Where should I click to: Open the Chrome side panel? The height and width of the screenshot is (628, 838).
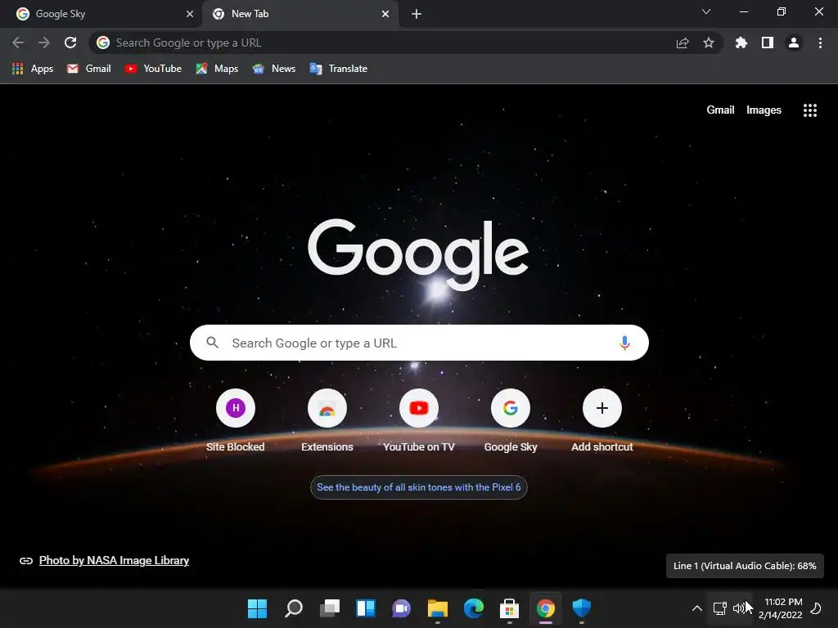pos(768,43)
